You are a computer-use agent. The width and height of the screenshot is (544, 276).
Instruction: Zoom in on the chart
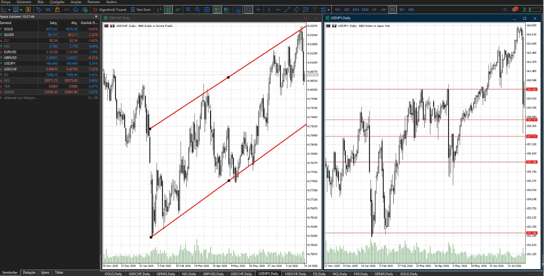click(x=188, y=10)
